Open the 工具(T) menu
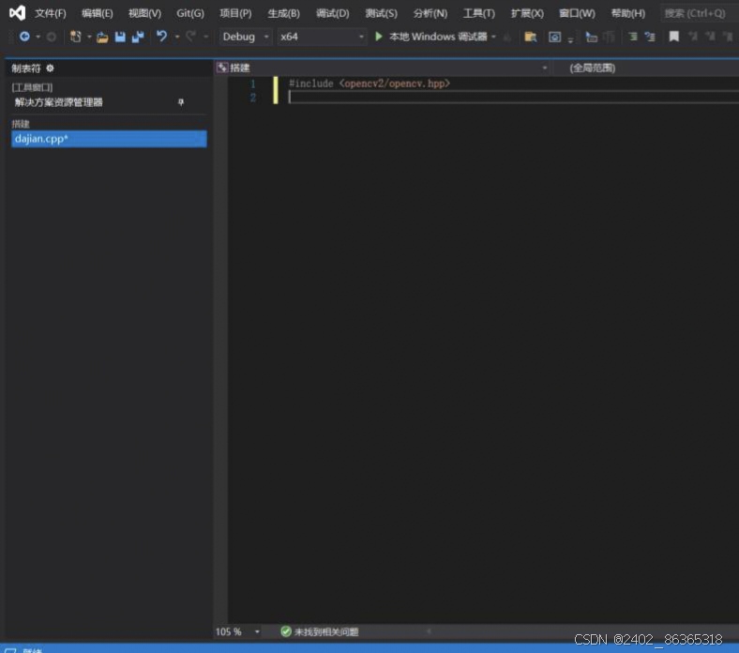The width and height of the screenshot is (739, 653). coord(479,13)
